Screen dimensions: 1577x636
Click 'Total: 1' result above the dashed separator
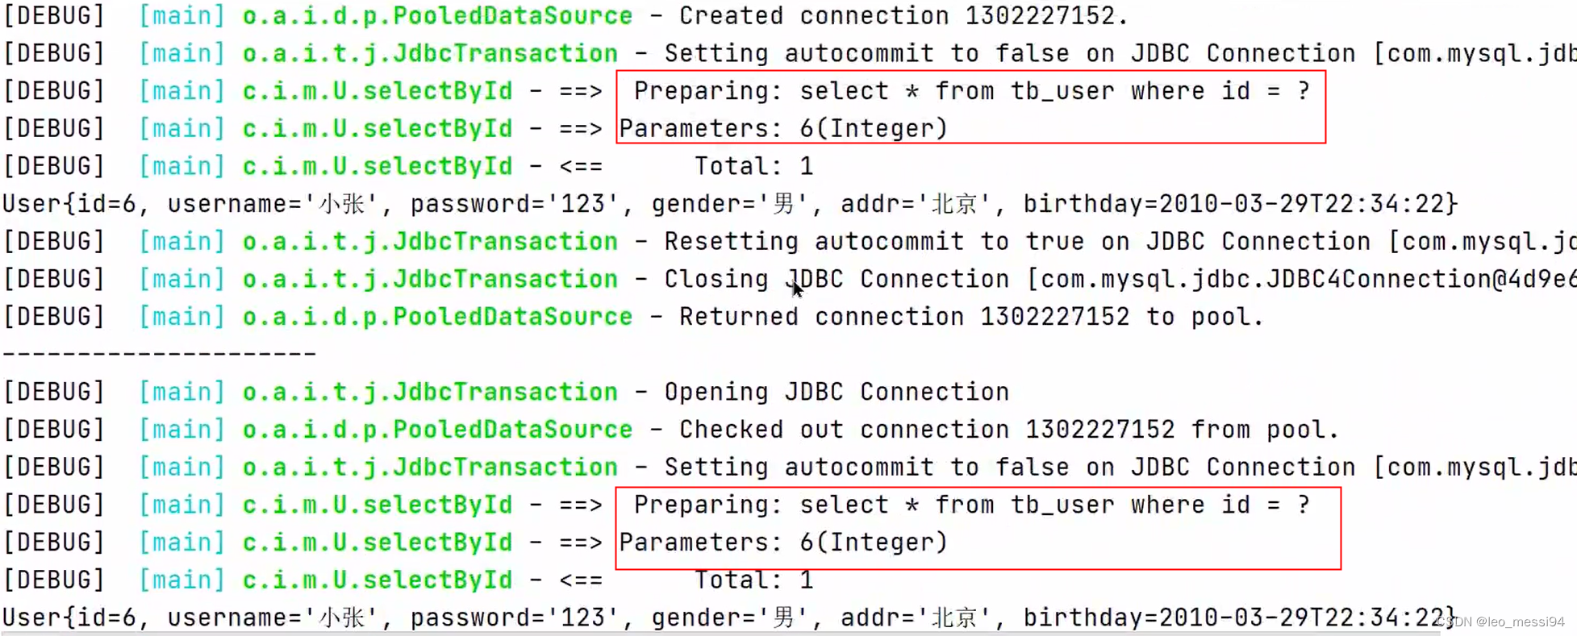[754, 166]
